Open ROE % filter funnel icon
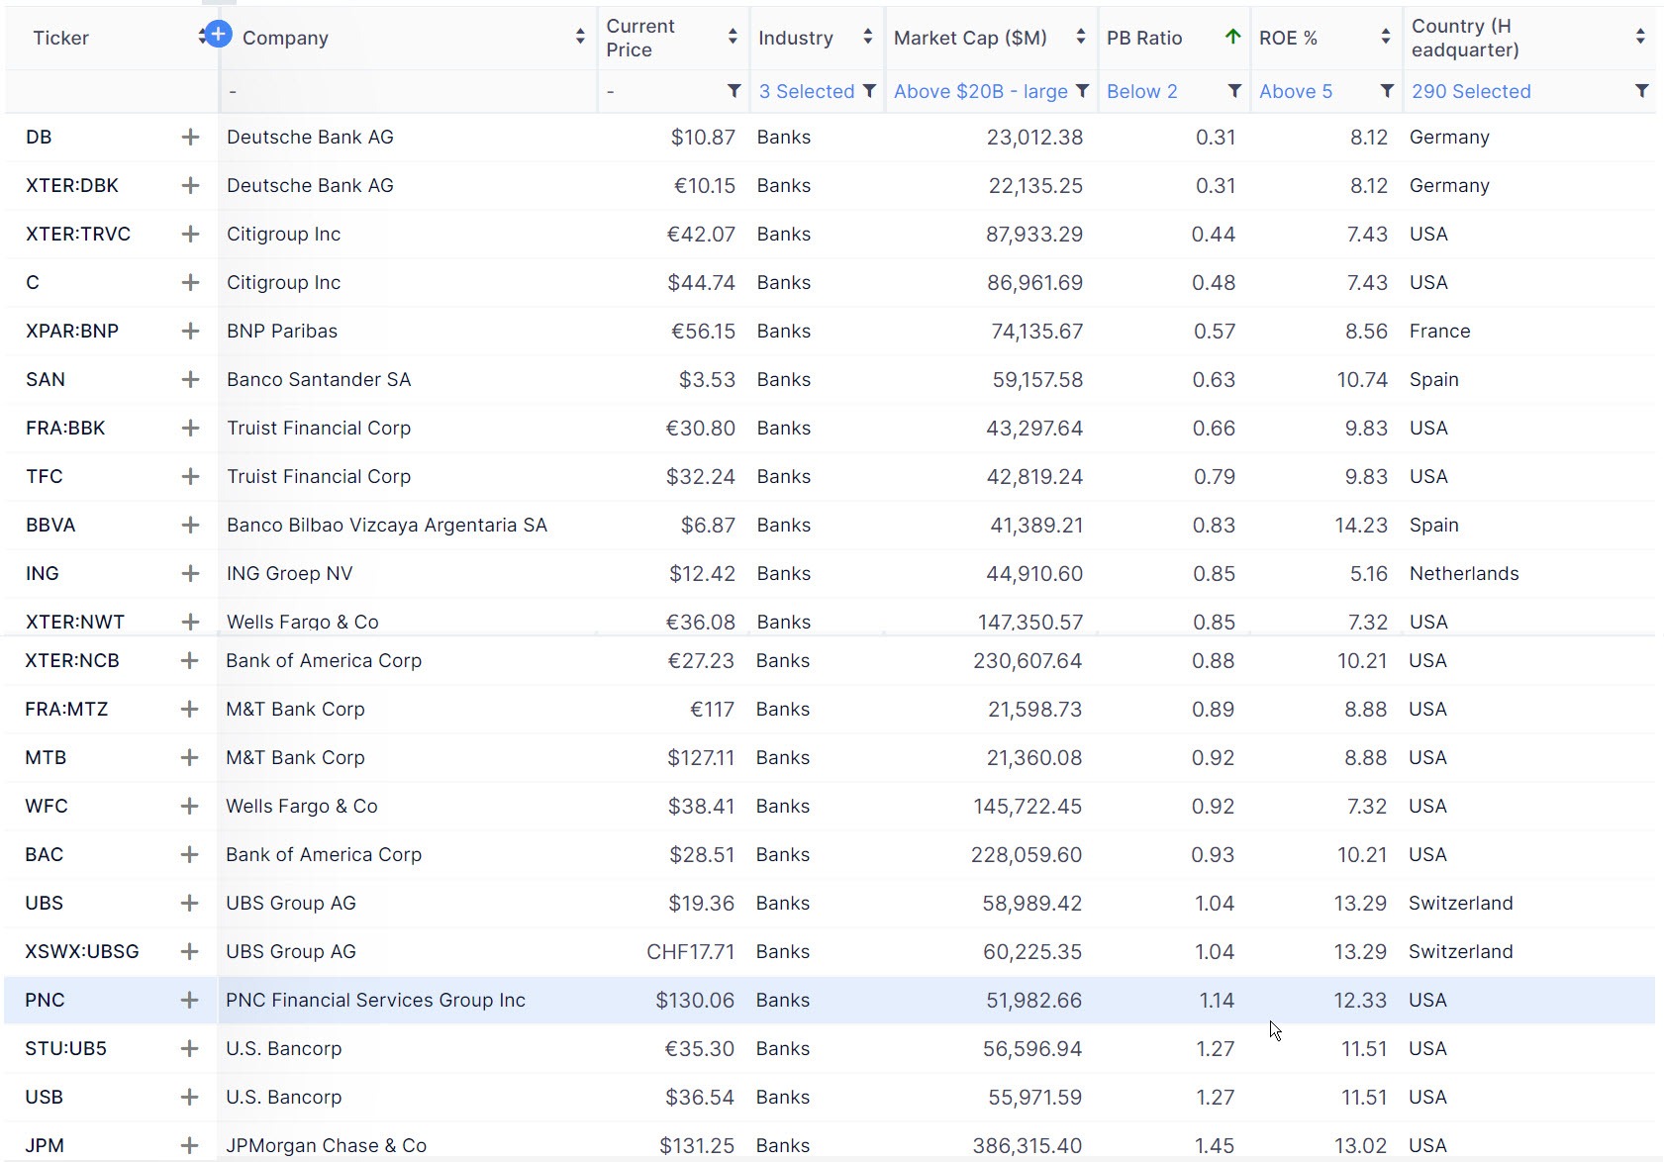This screenshot has width=1664, height=1162. tap(1387, 91)
